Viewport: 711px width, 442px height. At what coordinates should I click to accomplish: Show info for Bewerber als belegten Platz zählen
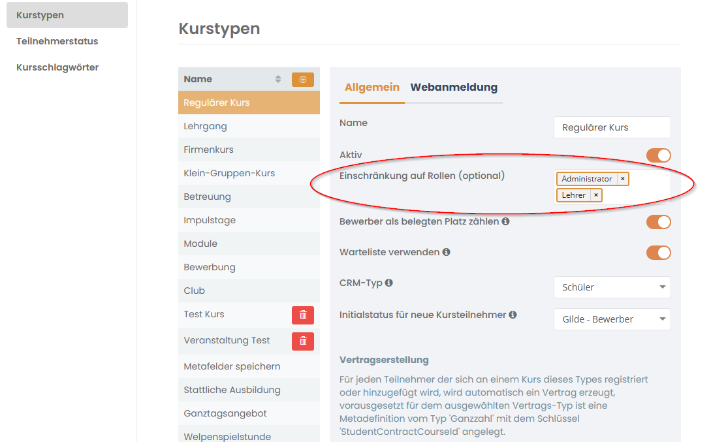point(505,221)
